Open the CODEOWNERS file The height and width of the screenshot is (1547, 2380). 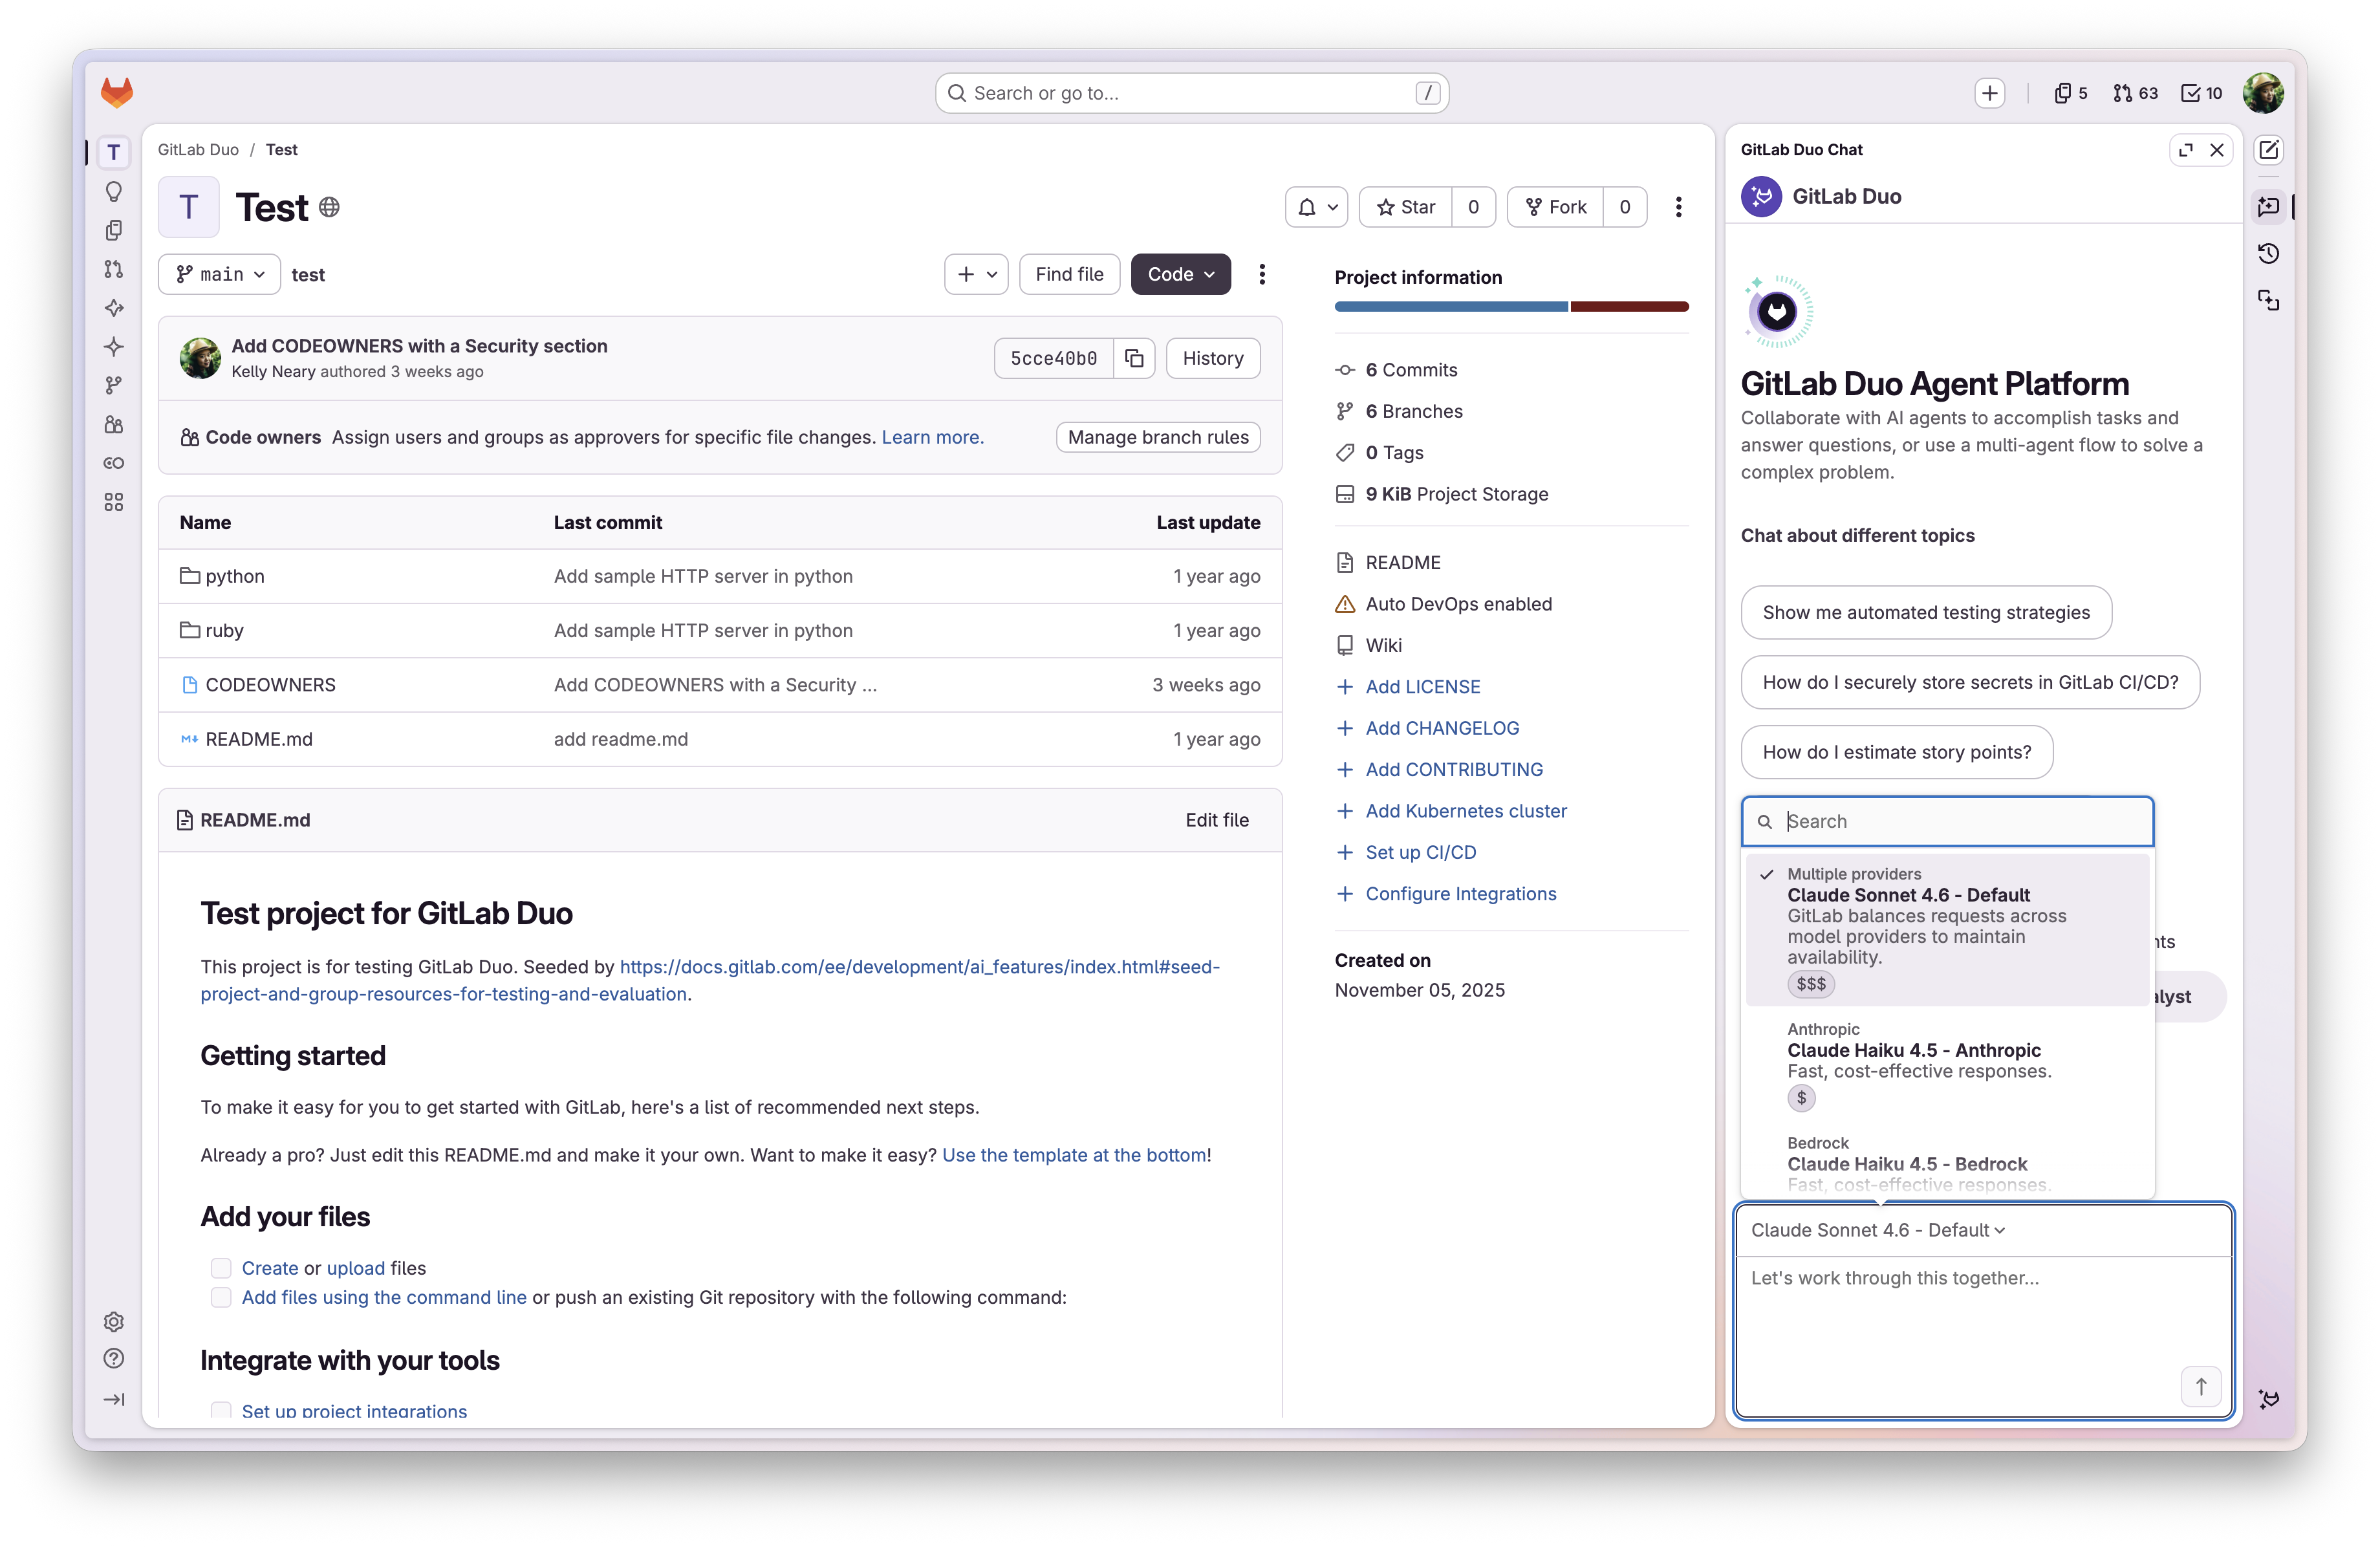[270, 685]
